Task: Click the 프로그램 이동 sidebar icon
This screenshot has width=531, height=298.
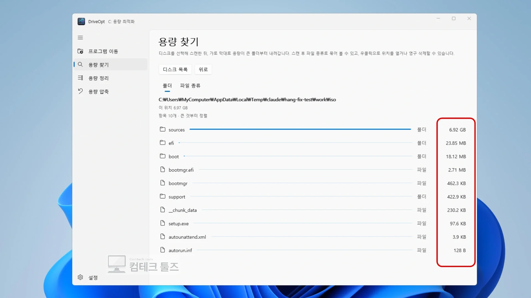Action: tap(80, 51)
